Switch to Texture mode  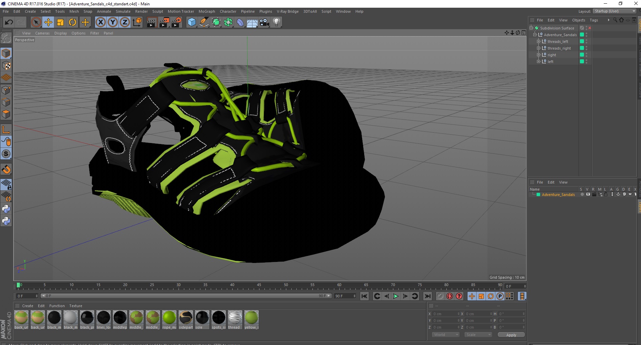click(x=6, y=66)
